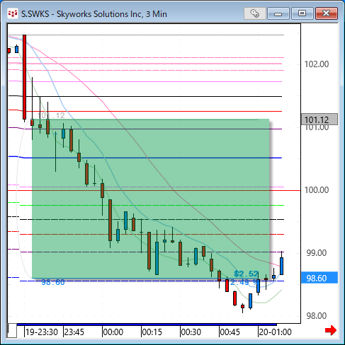Click the blue horizontal scrollbar under chart

pos(147,324)
